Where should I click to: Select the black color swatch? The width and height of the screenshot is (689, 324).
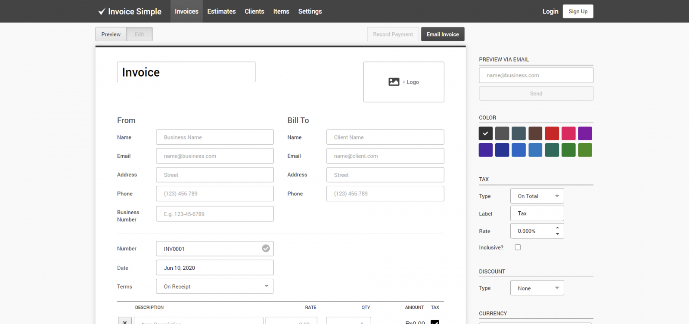pos(486,133)
